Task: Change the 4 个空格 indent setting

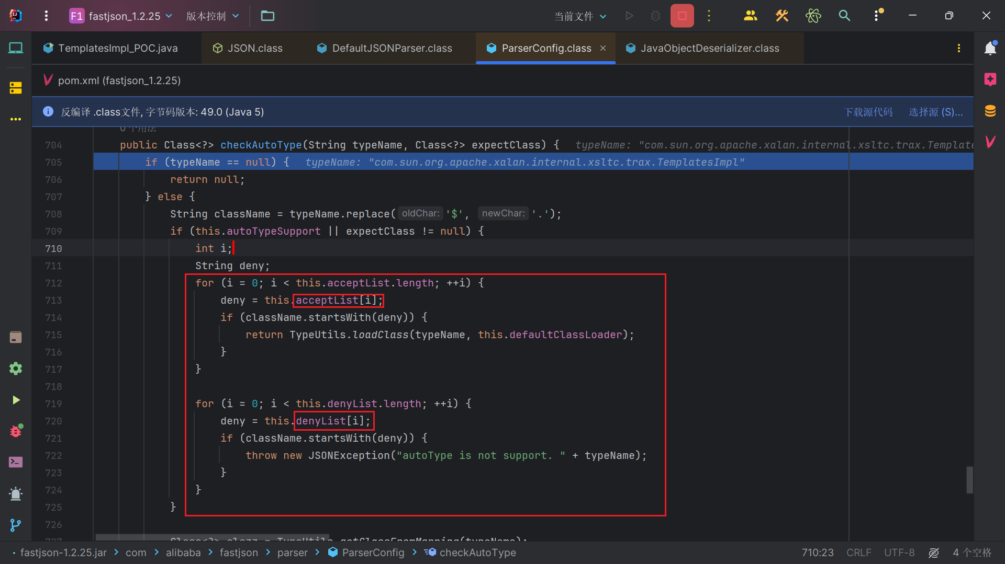Action: pyautogui.click(x=972, y=553)
